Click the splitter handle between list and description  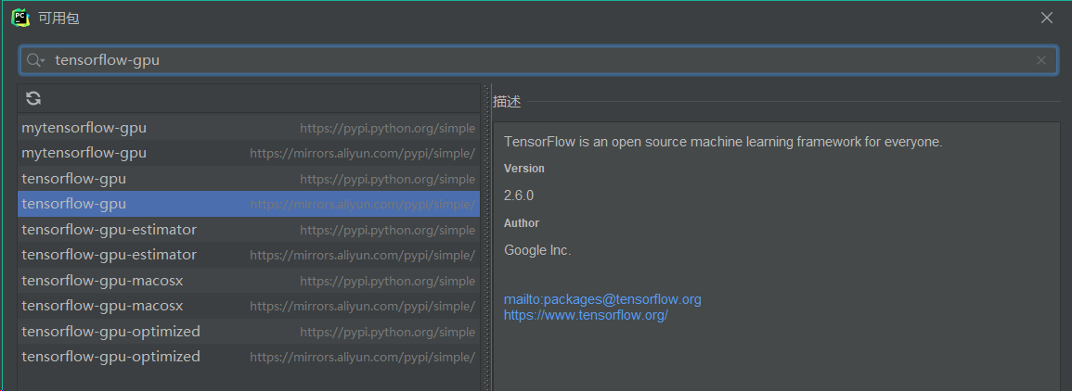(486, 237)
